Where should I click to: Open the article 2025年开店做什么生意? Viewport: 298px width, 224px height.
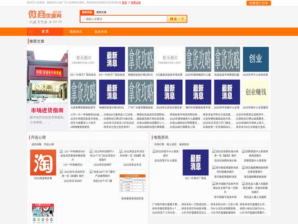pos(227,107)
